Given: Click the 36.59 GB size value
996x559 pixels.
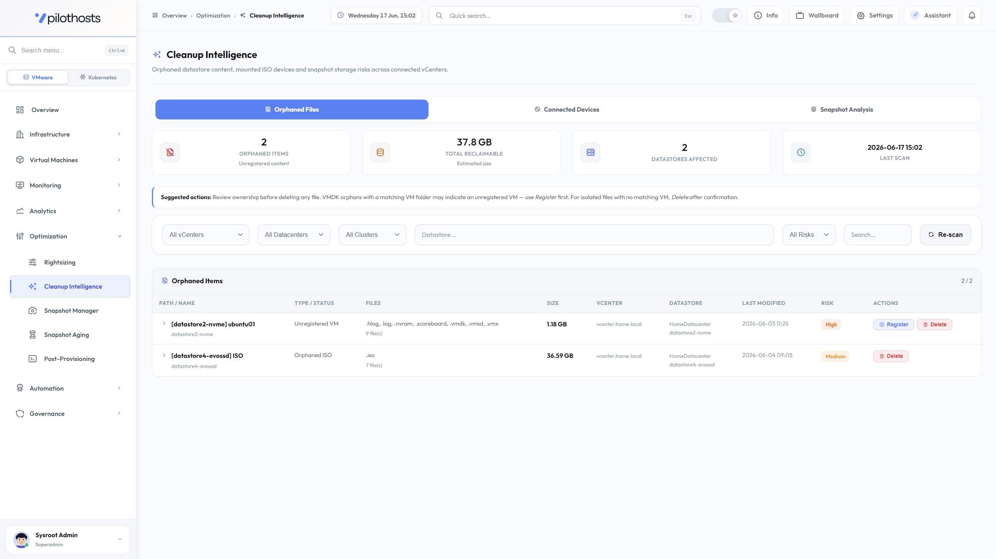Looking at the screenshot, I should (560, 356).
